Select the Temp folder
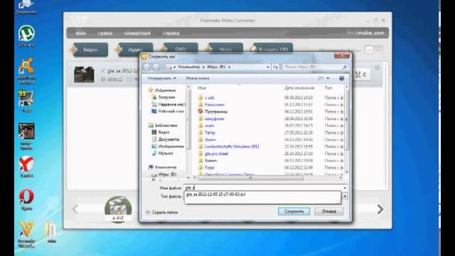Viewport: 455px width, 256px height. coord(210,133)
